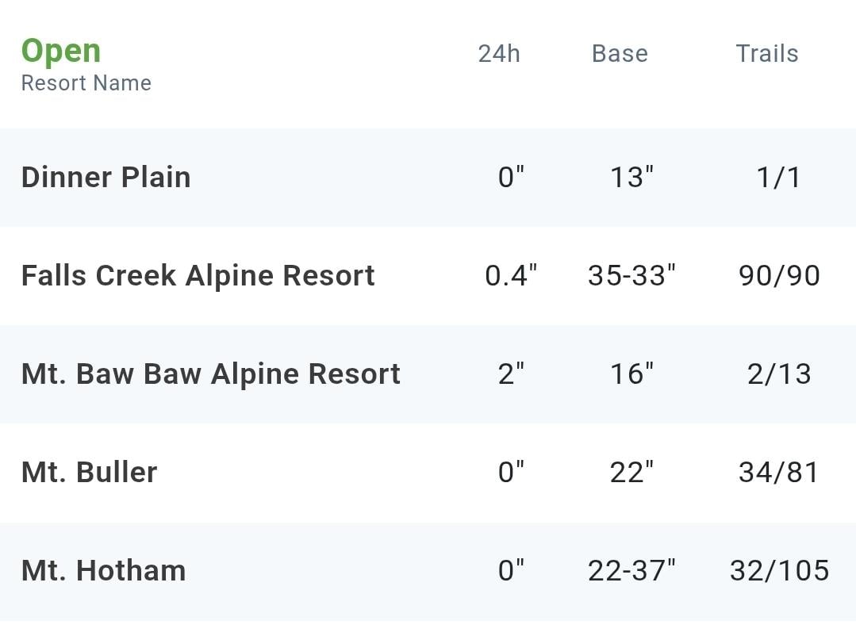This screenshot has width=856, height=636.
Task: Click Mt. Buller's 22" base depth
Action: click(631, 472)
